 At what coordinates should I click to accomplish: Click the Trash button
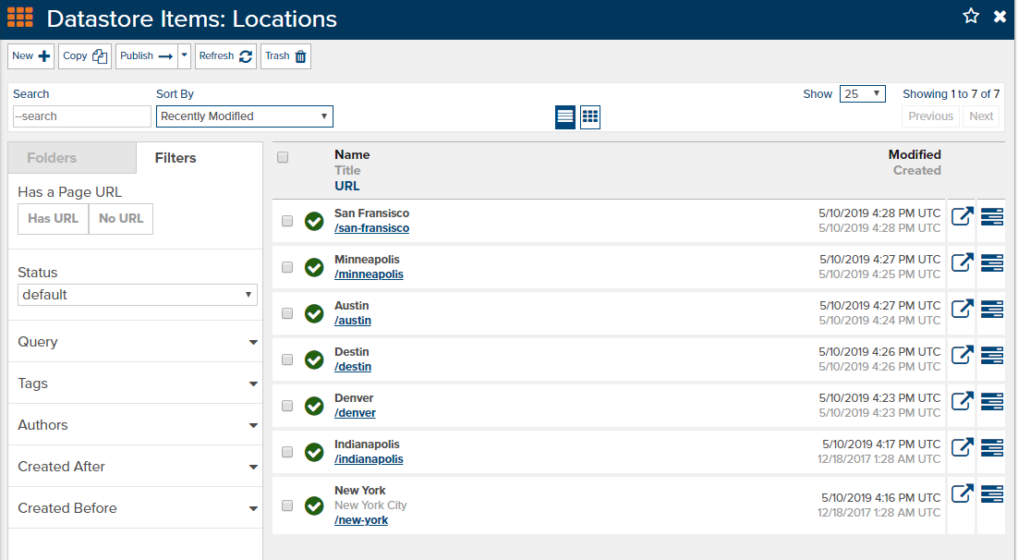(x=285, y=55)
